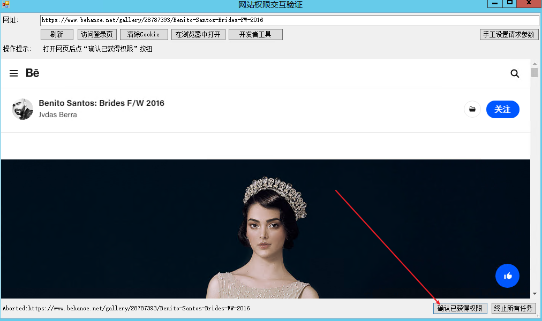This screenshot has width=542, height=321.
Task: Open the Behance hamburger menu
Action: point(13,73)
